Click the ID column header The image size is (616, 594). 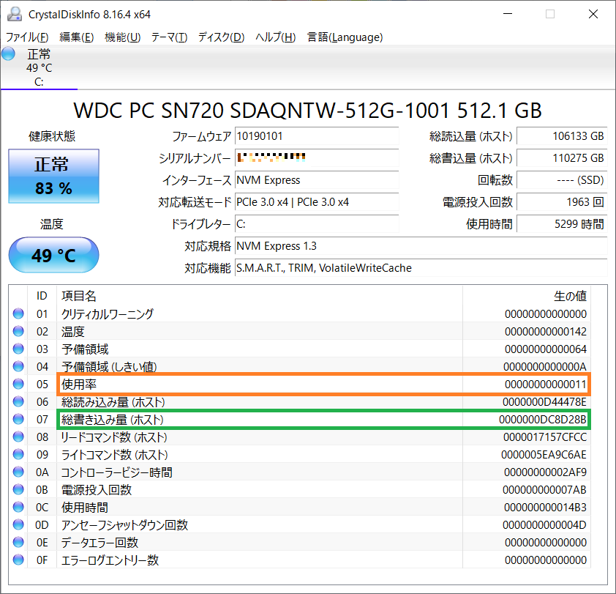[42, 296]
